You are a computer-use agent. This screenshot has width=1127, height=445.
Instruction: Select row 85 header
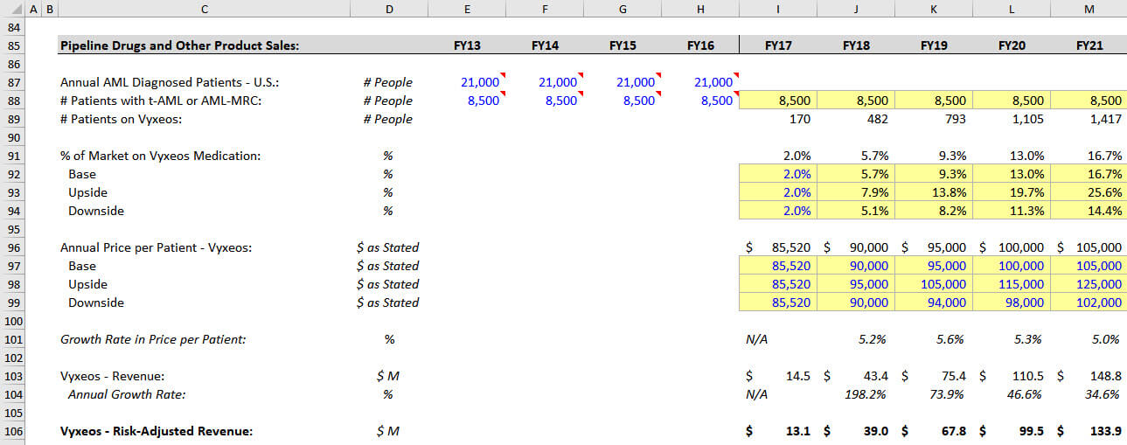(12, 45)
